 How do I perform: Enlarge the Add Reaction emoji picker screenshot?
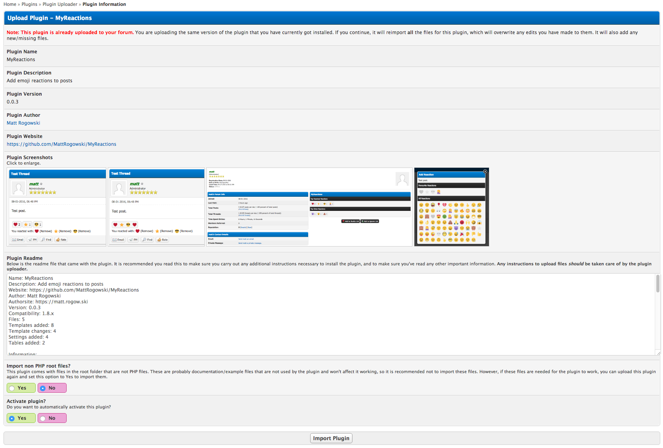click(451, 207)
